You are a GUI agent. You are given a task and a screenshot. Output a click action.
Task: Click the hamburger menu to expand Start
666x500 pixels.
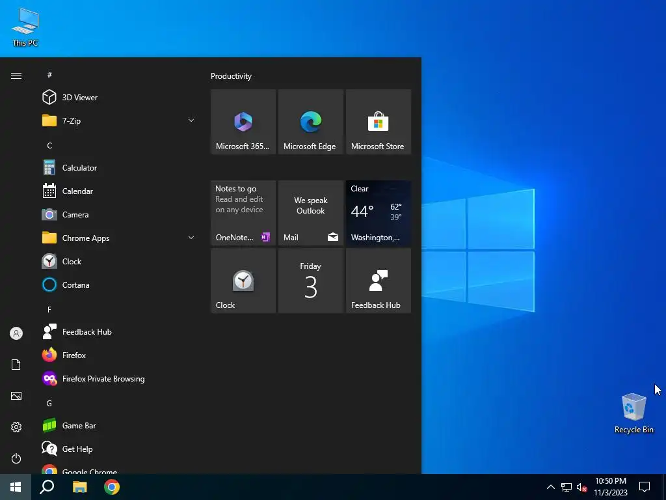point(16,76)
